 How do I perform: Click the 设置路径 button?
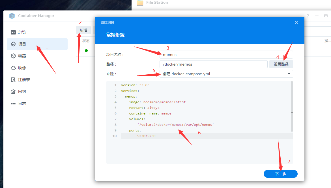tap(281, 64)
